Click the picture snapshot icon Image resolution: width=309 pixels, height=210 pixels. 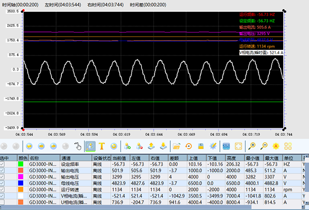click(x=226, y=146)
